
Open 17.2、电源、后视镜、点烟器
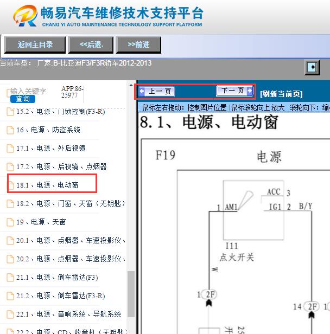[61, 167]
